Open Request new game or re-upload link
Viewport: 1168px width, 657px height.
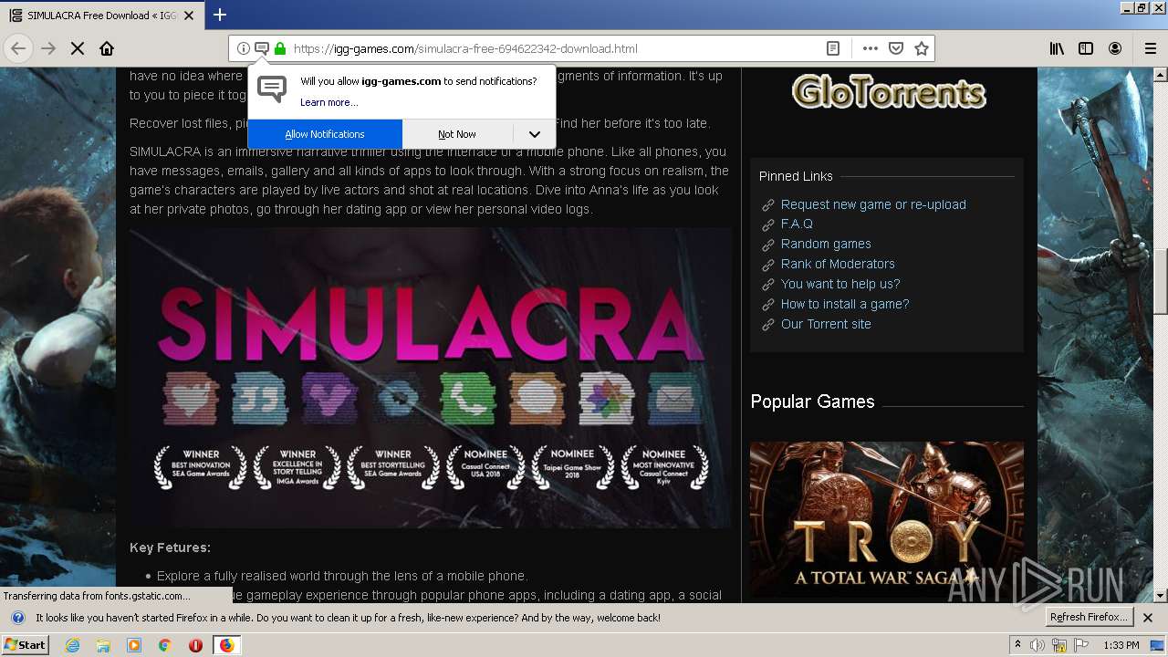pos(873,204)
